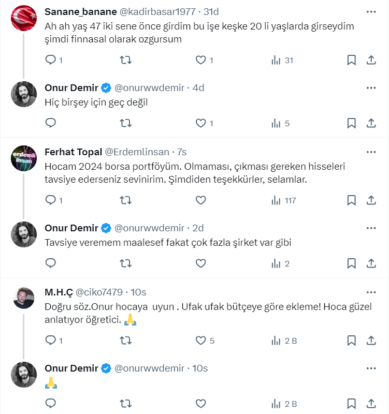Image resolution: width=389 pixels, height=414 pixels.
Task: Open Ferhat Topal's profile name link
Action: pos(74,152)
